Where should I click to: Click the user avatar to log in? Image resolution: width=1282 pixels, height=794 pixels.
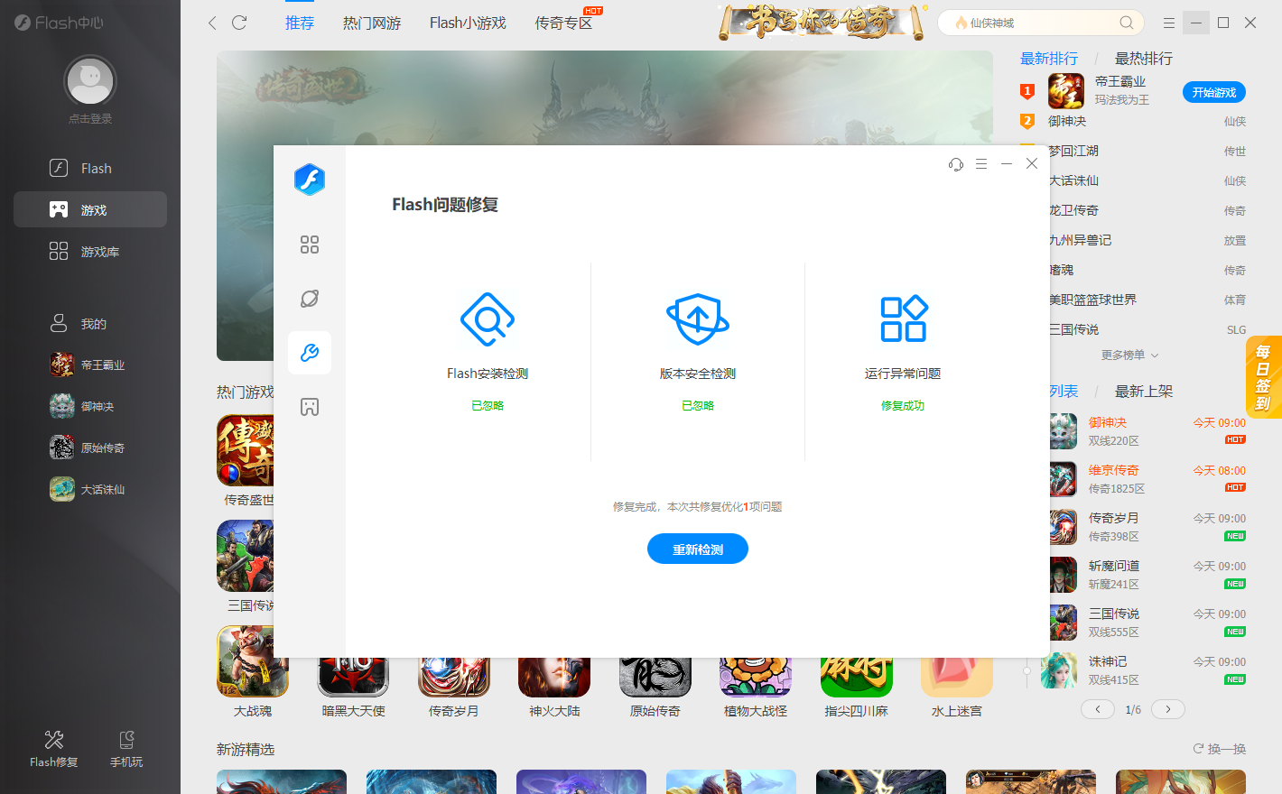(90, 81)
